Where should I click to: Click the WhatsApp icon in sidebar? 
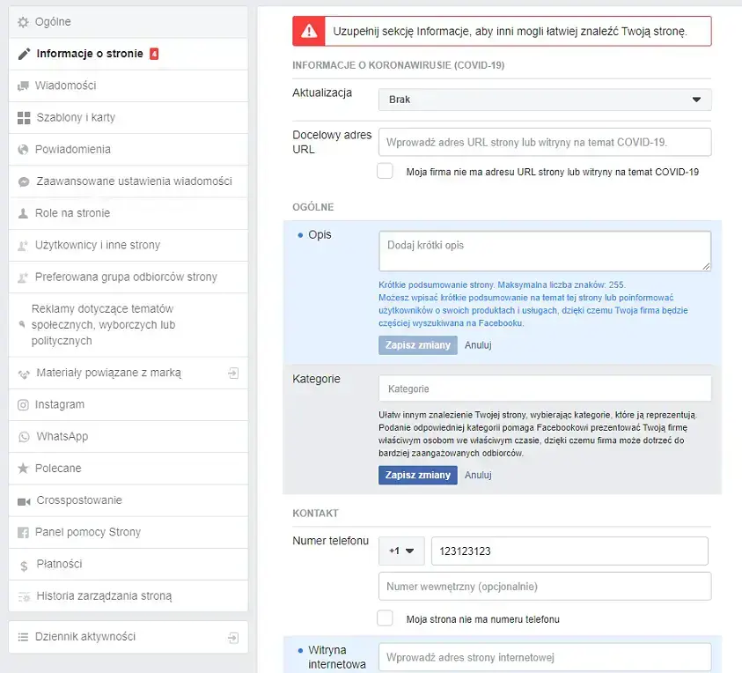pyautogui.click(x=24, y=437)
